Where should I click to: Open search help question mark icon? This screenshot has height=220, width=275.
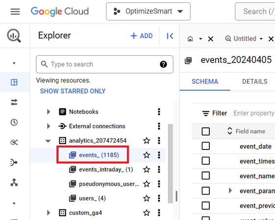click(163, 64)
